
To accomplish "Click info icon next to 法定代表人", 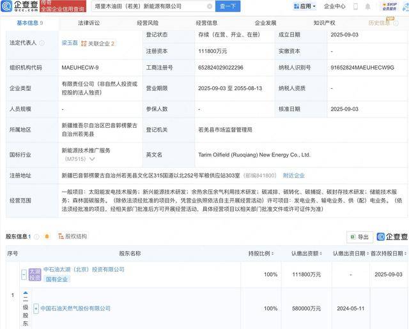I will 42,43.
